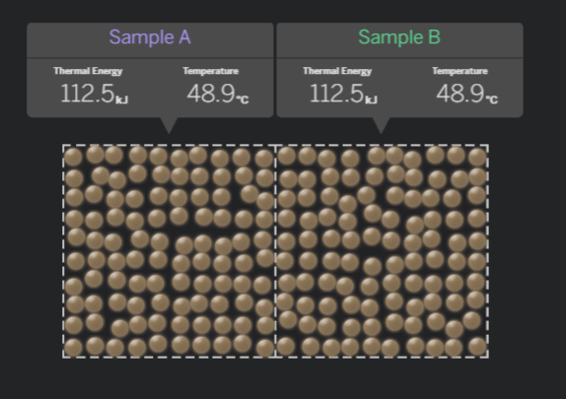Click the top-left particle in Sample A container
Screen dimensions: 566x399
click(73, 158)
